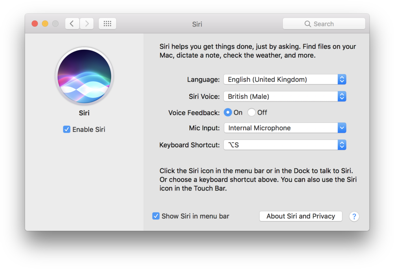This screenshot has width=394, height=269.
Task: Go back with the left chevron button
Action: (72, 24)
